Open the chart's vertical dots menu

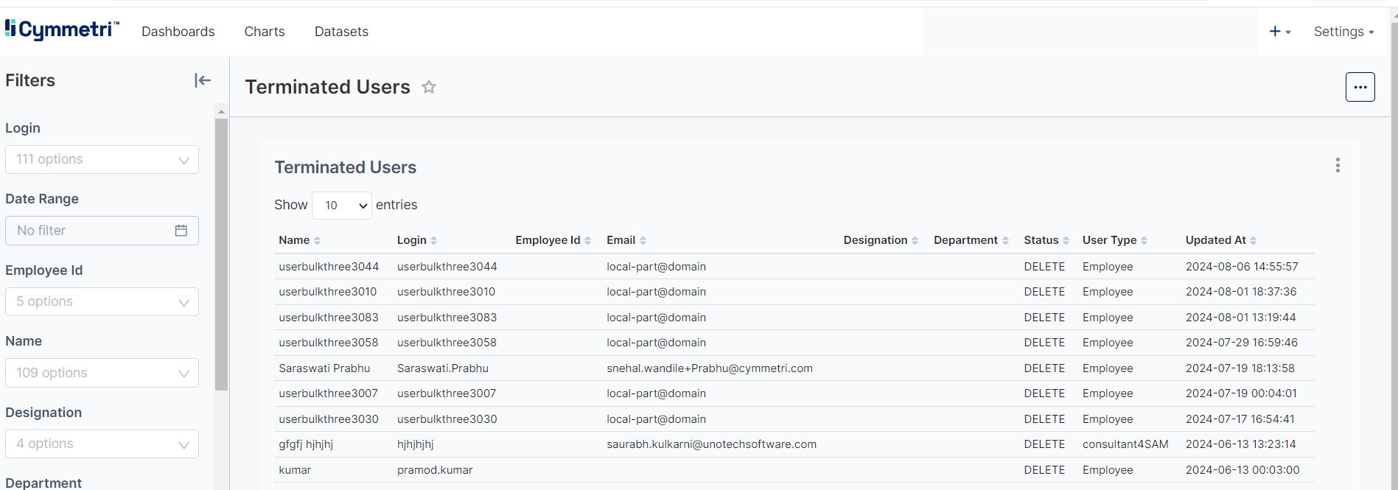[1338, 166]
